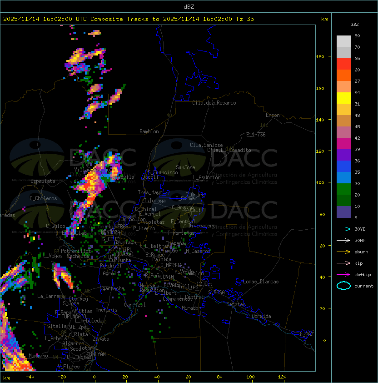Screen dimensions: 378x383
Task: Click the 'V_Flores' map label
Action: click(69, 367)
